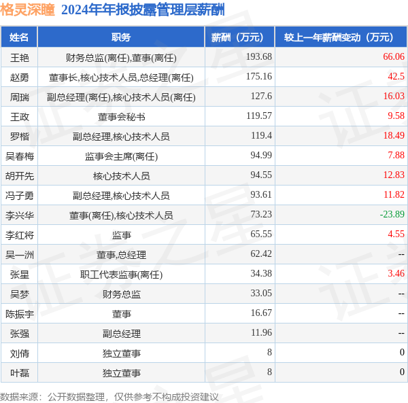Select name cell 李红将
This screenshot has height=403, width=408.
[20, 235]
